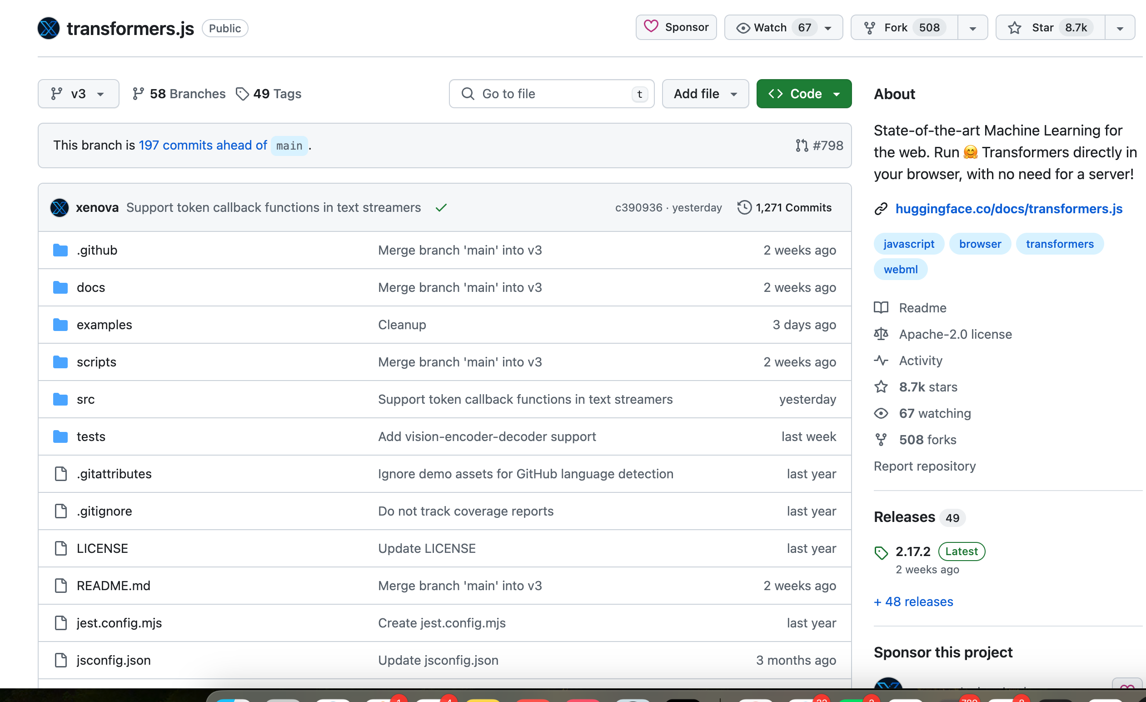Open the Update LICENSE commit

[427, 548]
